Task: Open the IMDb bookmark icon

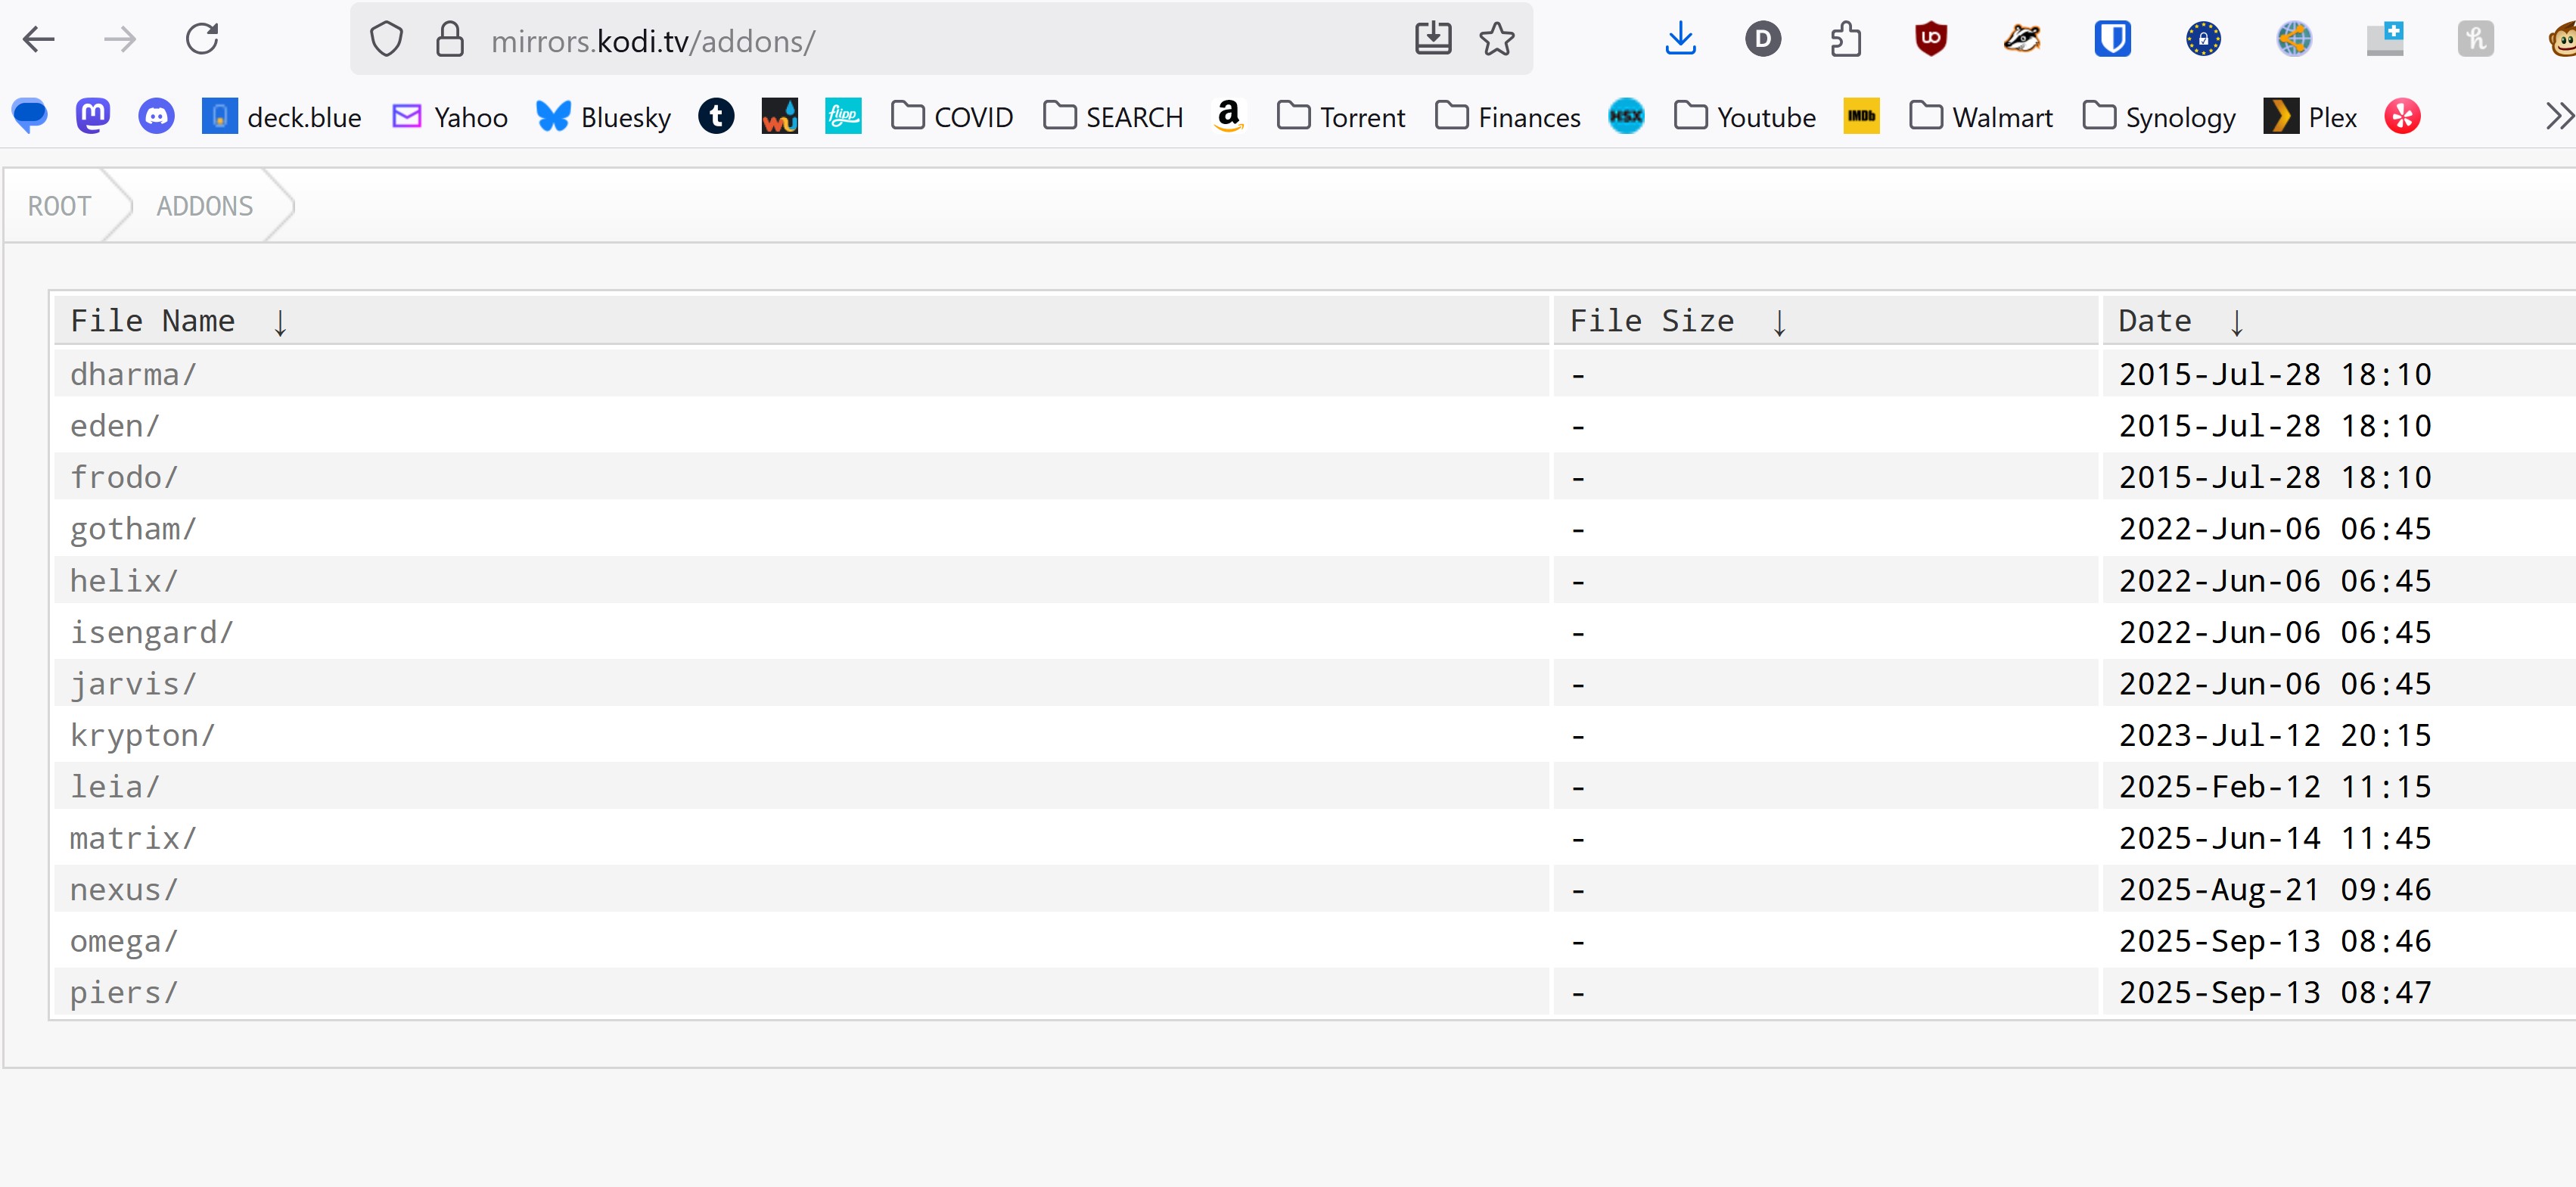Action: coord(1861,117)
